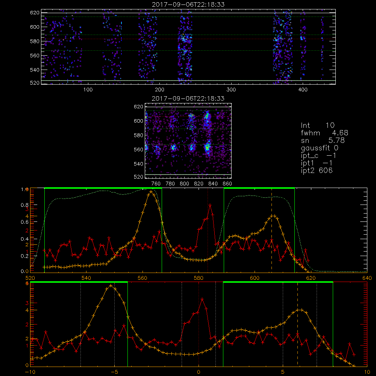Click the -10 tick label

click(x=30, y=372)
